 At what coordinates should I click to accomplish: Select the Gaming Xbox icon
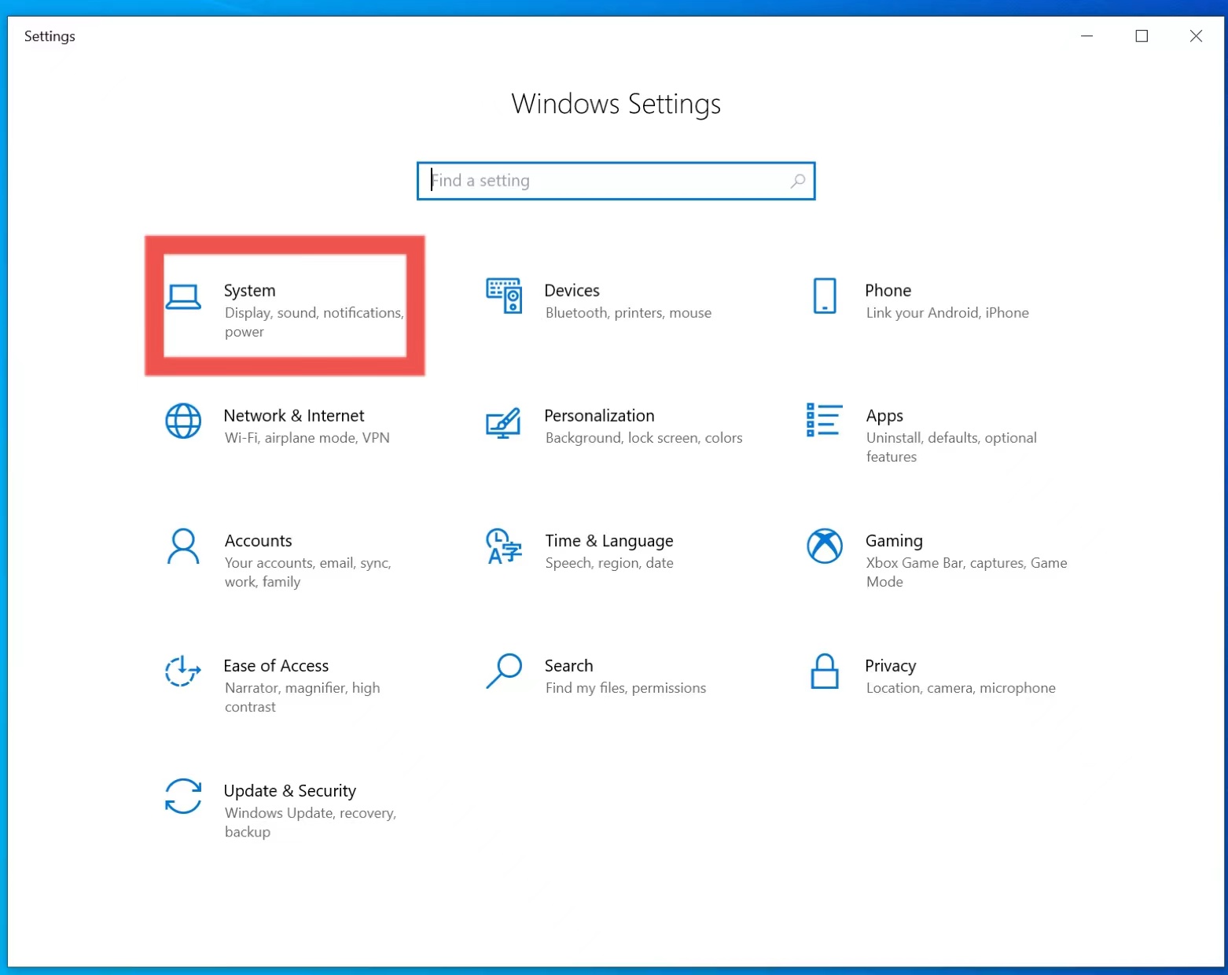click(x=825, y=546)
